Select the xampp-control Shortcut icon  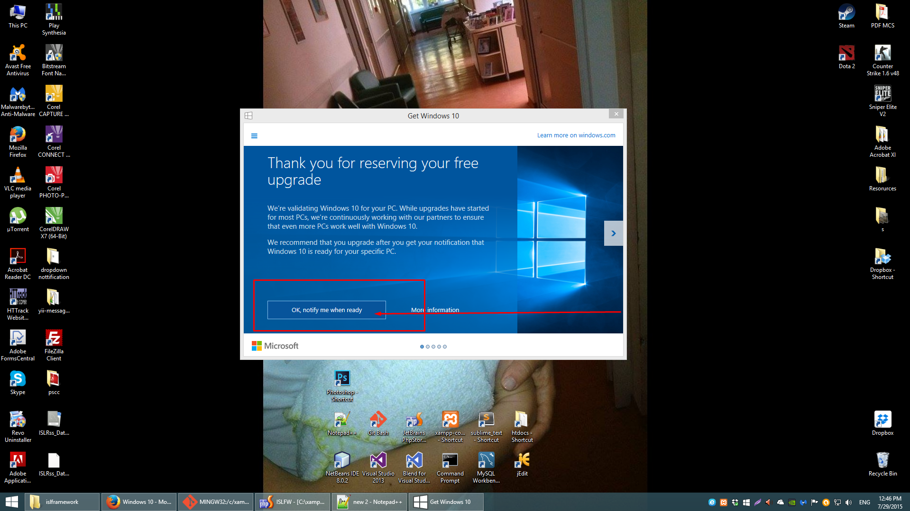tap(450, 427)
